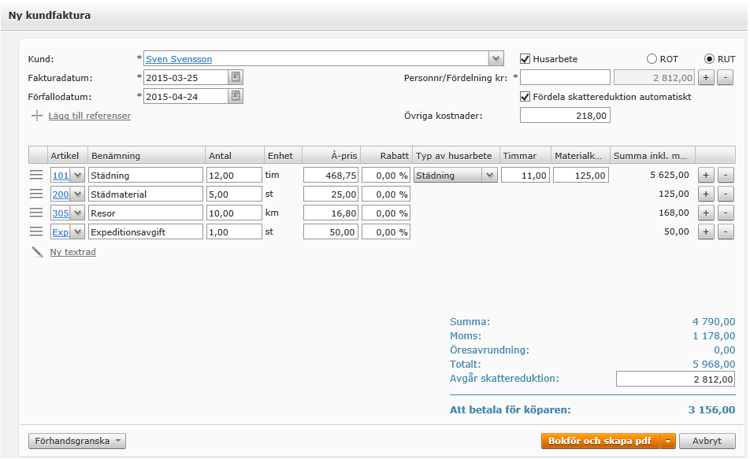Open article dropdown for Städmaterial row
This screenshot has height=459, width=750.
(x=77, y=194)
